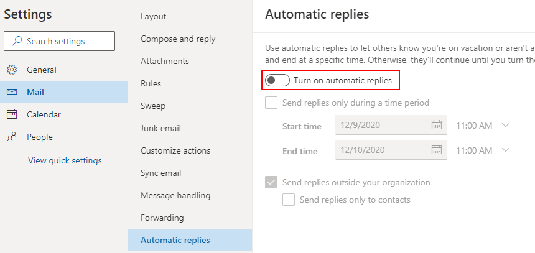Click the People contacts icon

[x=12, y=137]
